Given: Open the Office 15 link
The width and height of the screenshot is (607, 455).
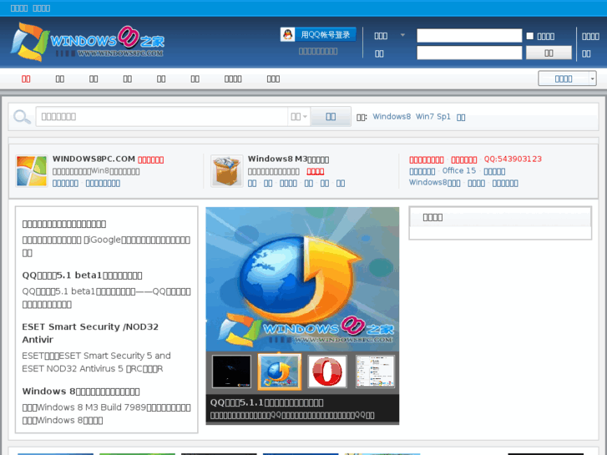Looking at the screenshot, I should point(458,171).
